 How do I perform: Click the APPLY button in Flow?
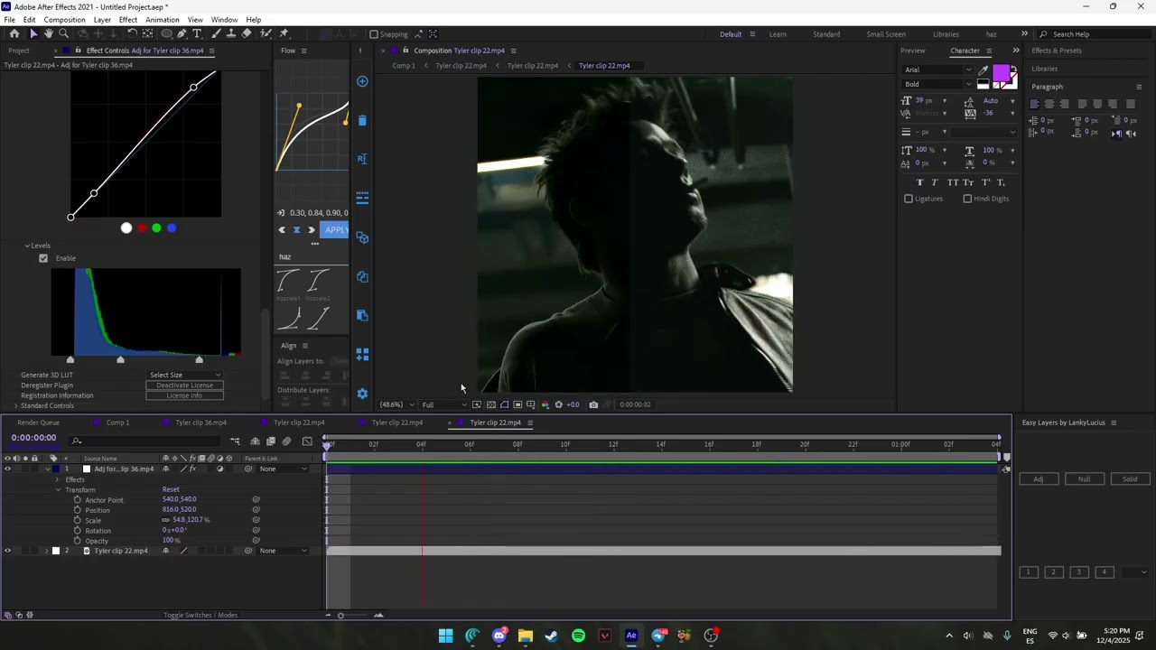pos(336,230)
